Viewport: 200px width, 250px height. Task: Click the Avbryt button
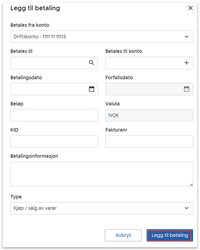click(x=123, y=235)
